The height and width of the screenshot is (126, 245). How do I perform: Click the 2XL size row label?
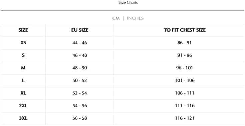pos(23,106)
